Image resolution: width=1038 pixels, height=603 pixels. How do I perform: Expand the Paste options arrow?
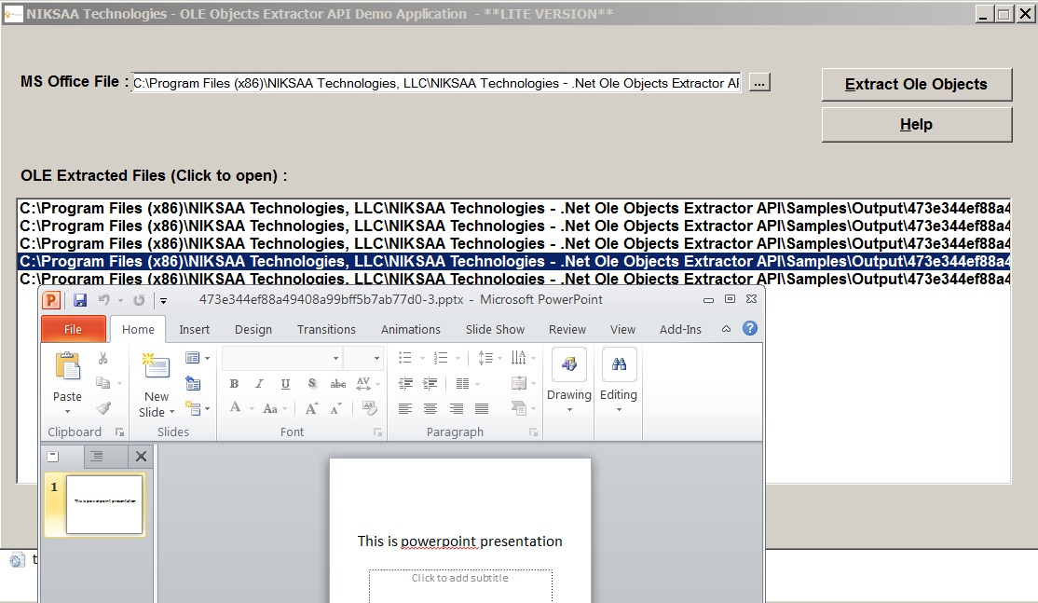click(x=67, y=412)
